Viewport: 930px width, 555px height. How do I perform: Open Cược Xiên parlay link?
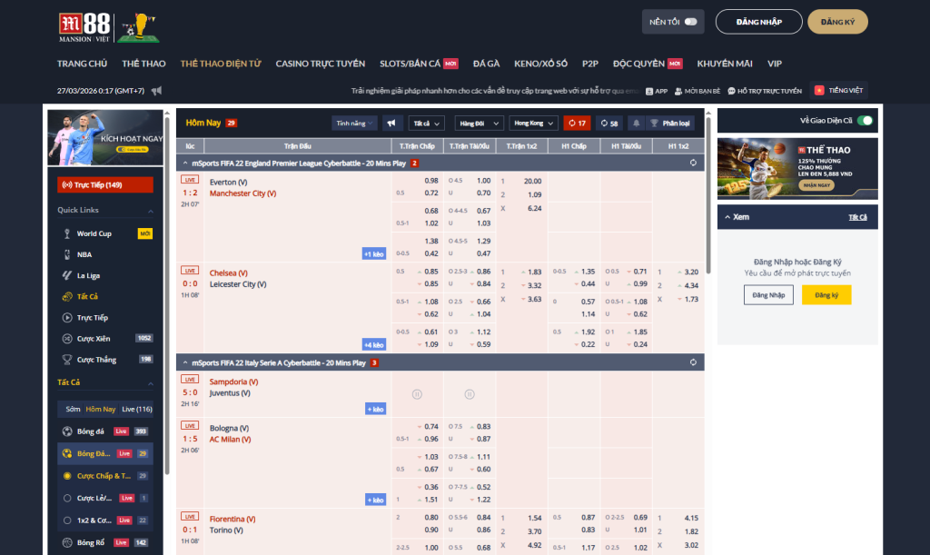105,339
